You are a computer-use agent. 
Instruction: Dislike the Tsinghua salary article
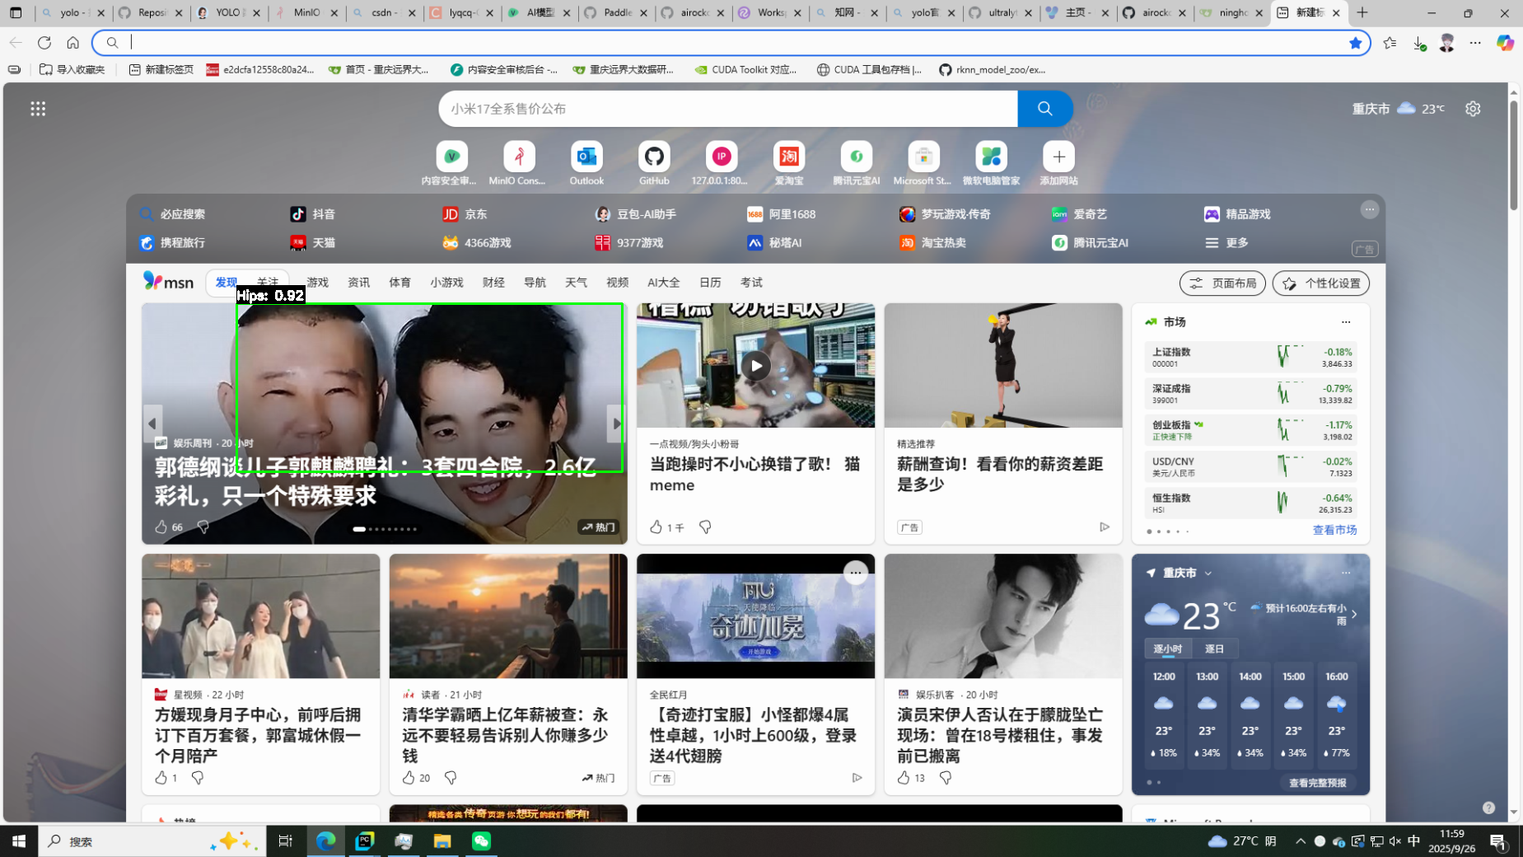tap(451, 778)
